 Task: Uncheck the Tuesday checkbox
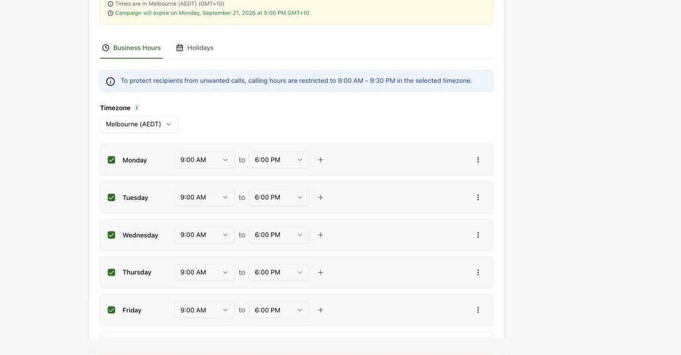click(x=111, y=197)
